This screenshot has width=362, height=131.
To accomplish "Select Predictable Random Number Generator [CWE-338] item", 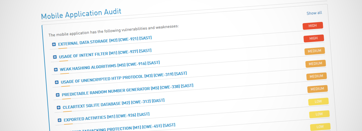I will pos(127,90).
